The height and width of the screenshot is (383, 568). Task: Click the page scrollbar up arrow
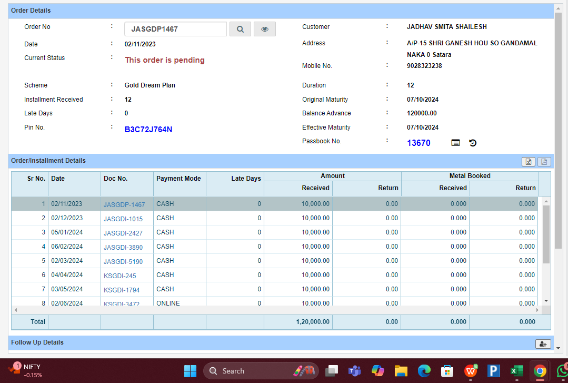[x=558, y=7]
